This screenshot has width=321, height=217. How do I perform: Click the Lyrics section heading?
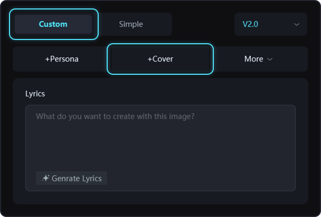coord(35,94)
